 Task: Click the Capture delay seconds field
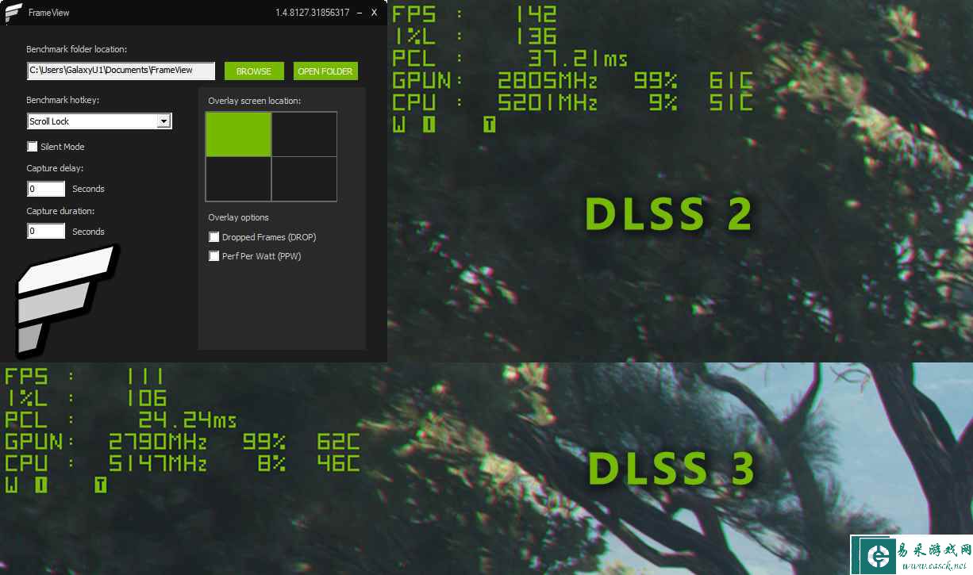pyautogui.click(x=46, y=189)
